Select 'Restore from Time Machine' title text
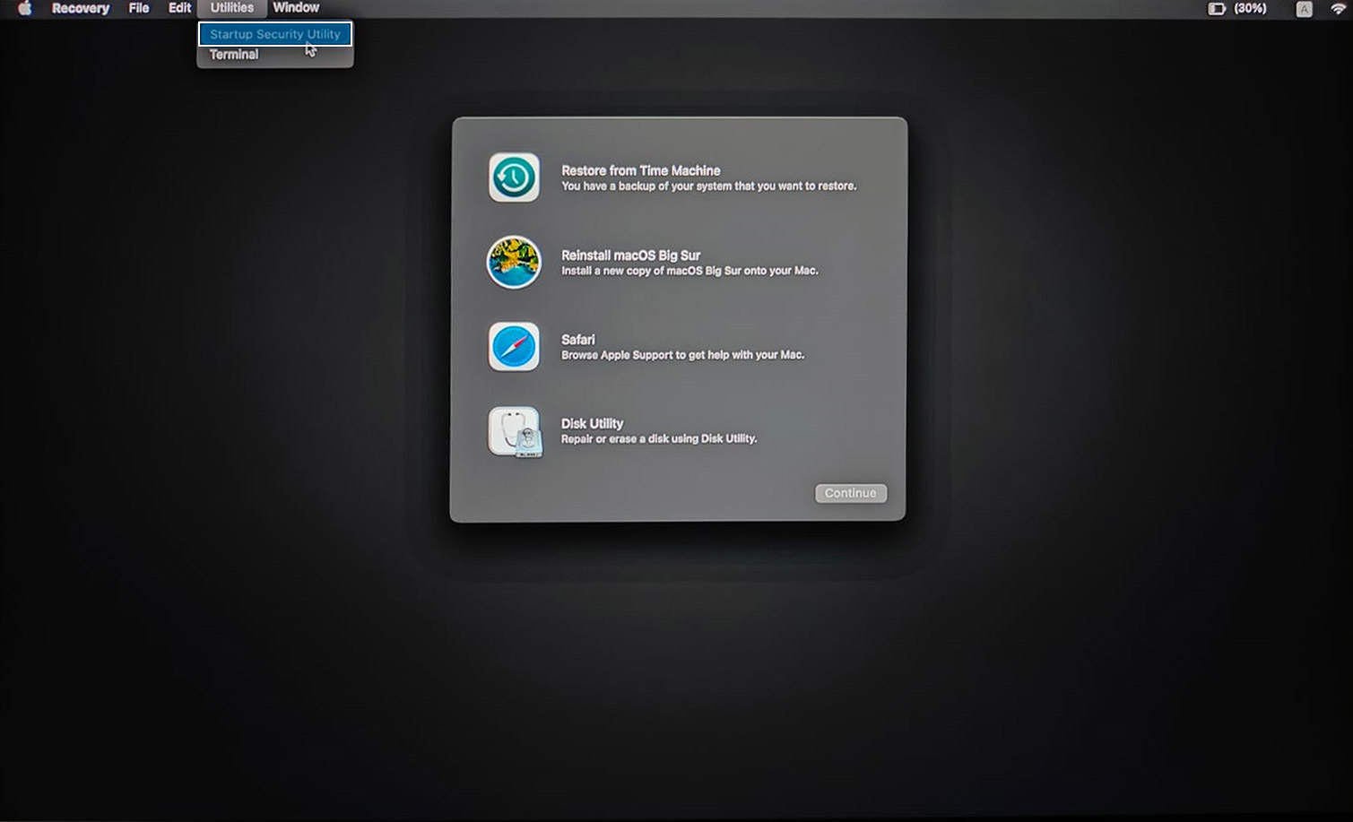This screenshot has width=1353, height=822. (x=641, y=170)
